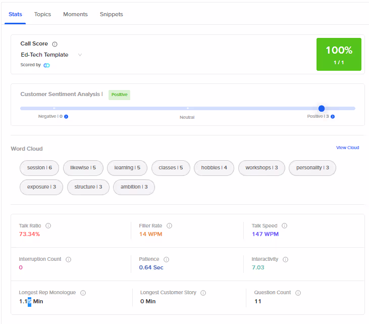Select the 'session | 6' word chip
The height and width of the screenshot is (324, 369).
pos(39,168)
